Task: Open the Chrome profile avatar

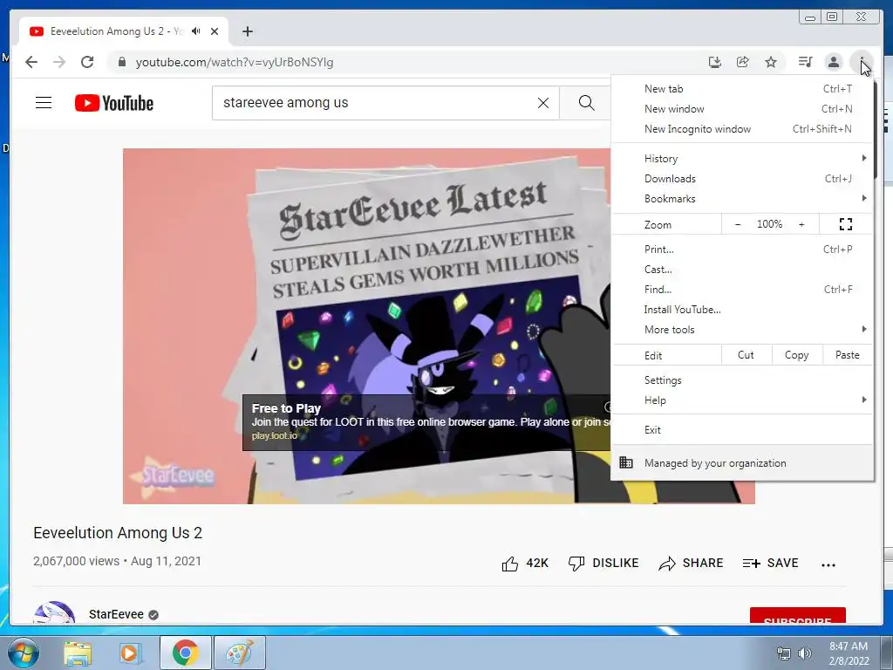Action: pyautogui.click(x=833, y=62)
